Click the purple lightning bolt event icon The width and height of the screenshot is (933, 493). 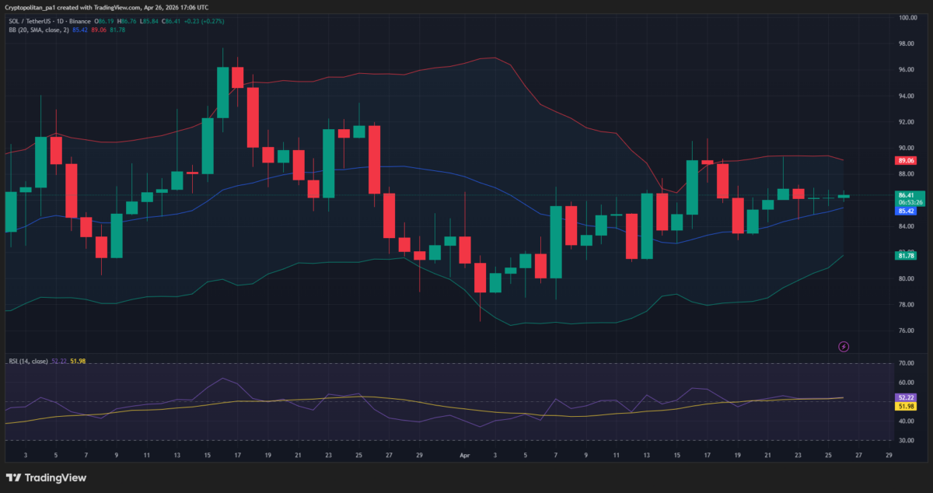point(843,346)
